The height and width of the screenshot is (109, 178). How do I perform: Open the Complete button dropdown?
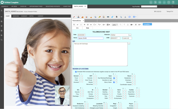pos(147,24)
